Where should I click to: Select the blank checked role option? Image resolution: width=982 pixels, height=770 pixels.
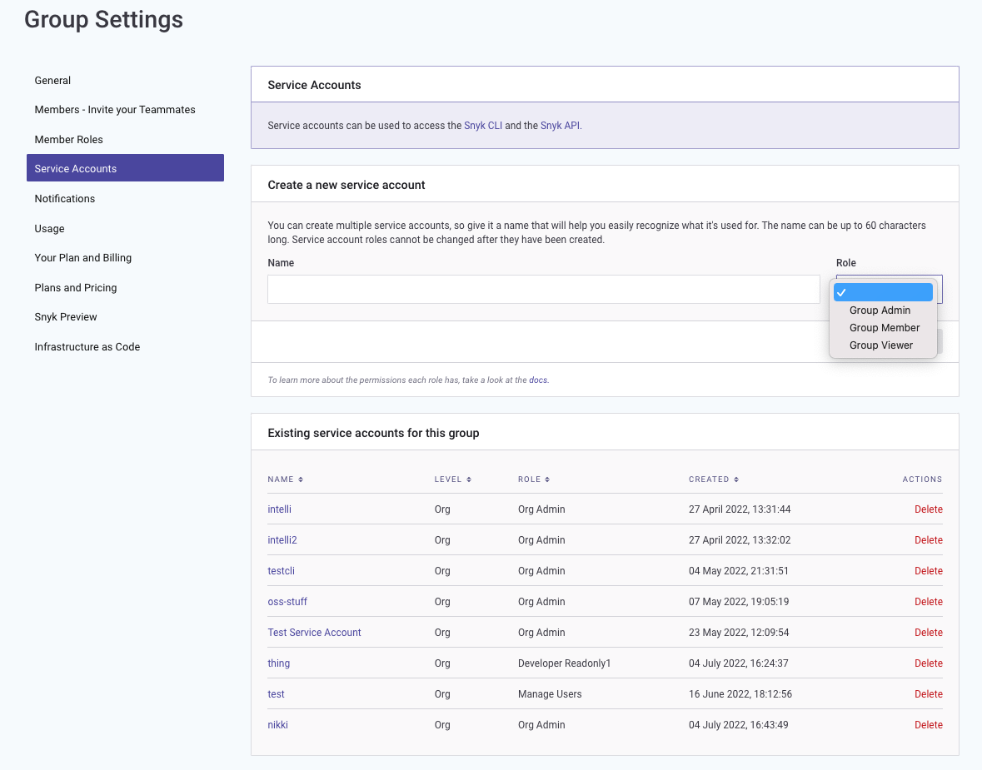point(883,292)
